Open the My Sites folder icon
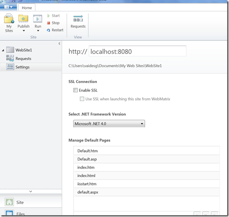The height and width of the screenshot is (217, 229). (x=9, y=19)
